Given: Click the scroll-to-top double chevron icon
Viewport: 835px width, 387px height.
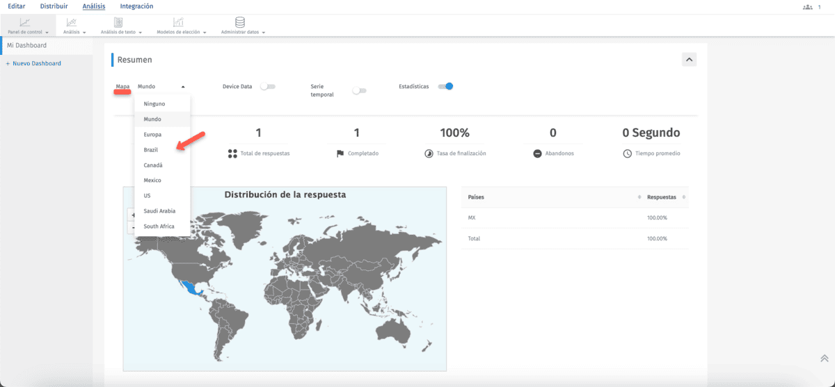Looking at the screenshot, I should (824, 358).
